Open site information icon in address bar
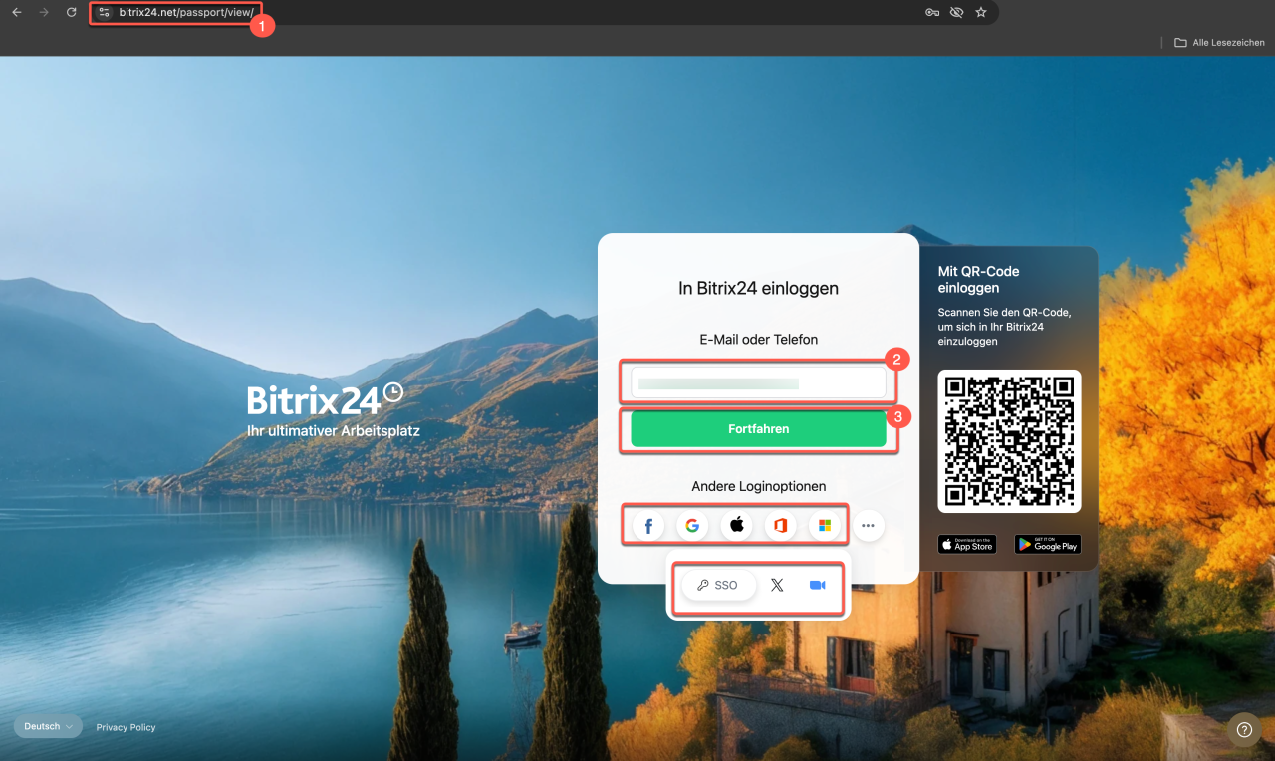This screenshot has width=1275, height=761. click(x=104, y=12)
